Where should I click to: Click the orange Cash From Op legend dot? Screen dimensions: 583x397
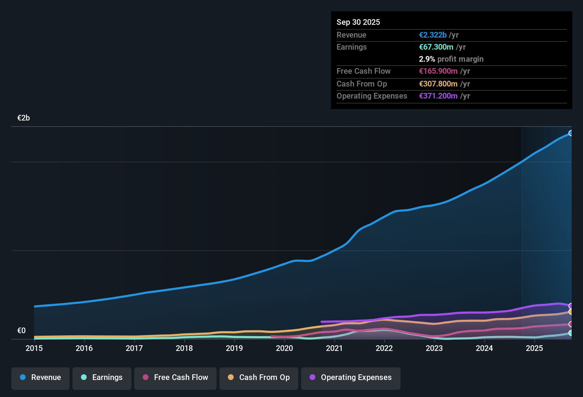231,378
